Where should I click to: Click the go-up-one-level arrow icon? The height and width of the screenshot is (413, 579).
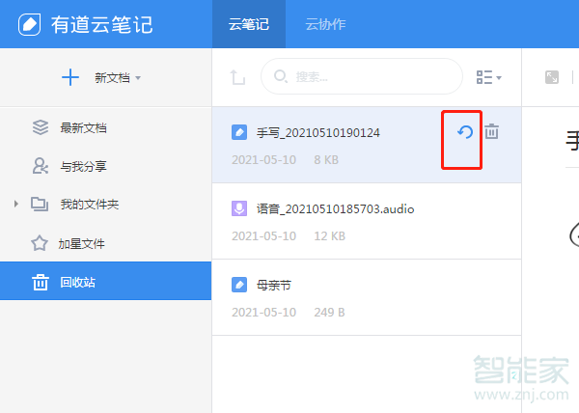click(x=237, y=77)
